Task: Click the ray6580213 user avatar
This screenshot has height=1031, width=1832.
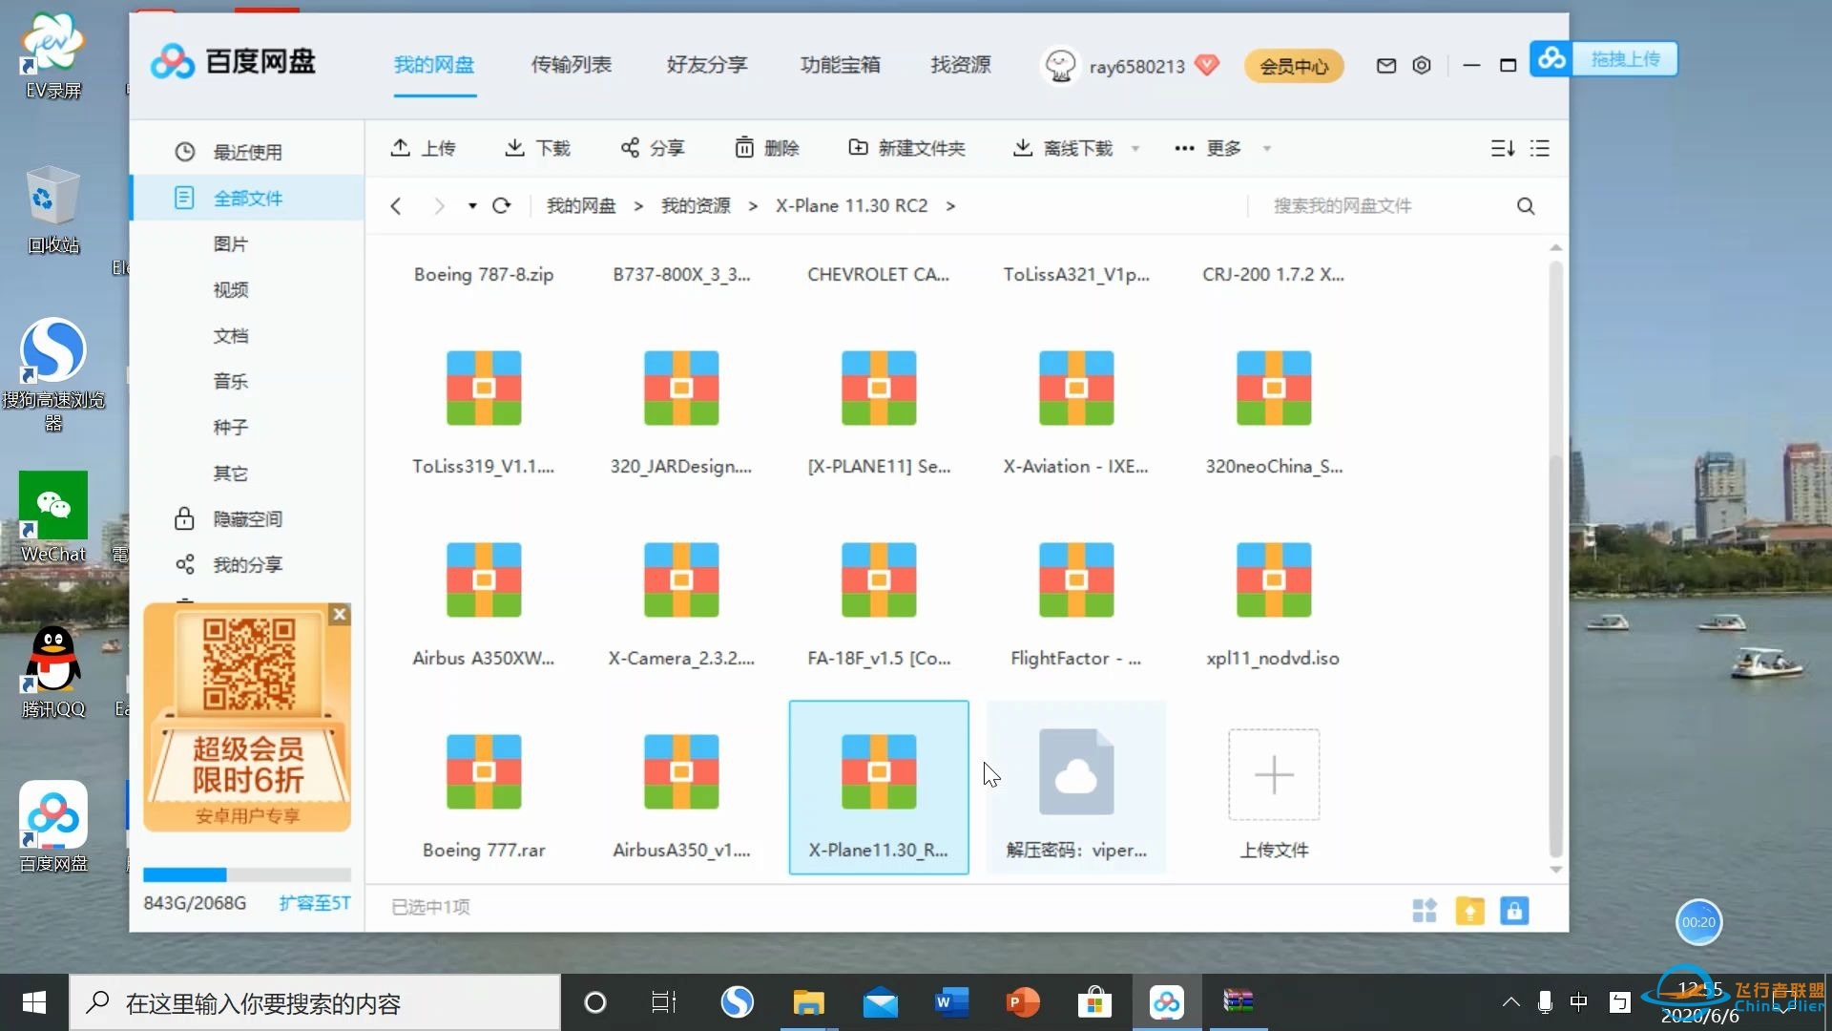Action: click(x=1060, y=66)
